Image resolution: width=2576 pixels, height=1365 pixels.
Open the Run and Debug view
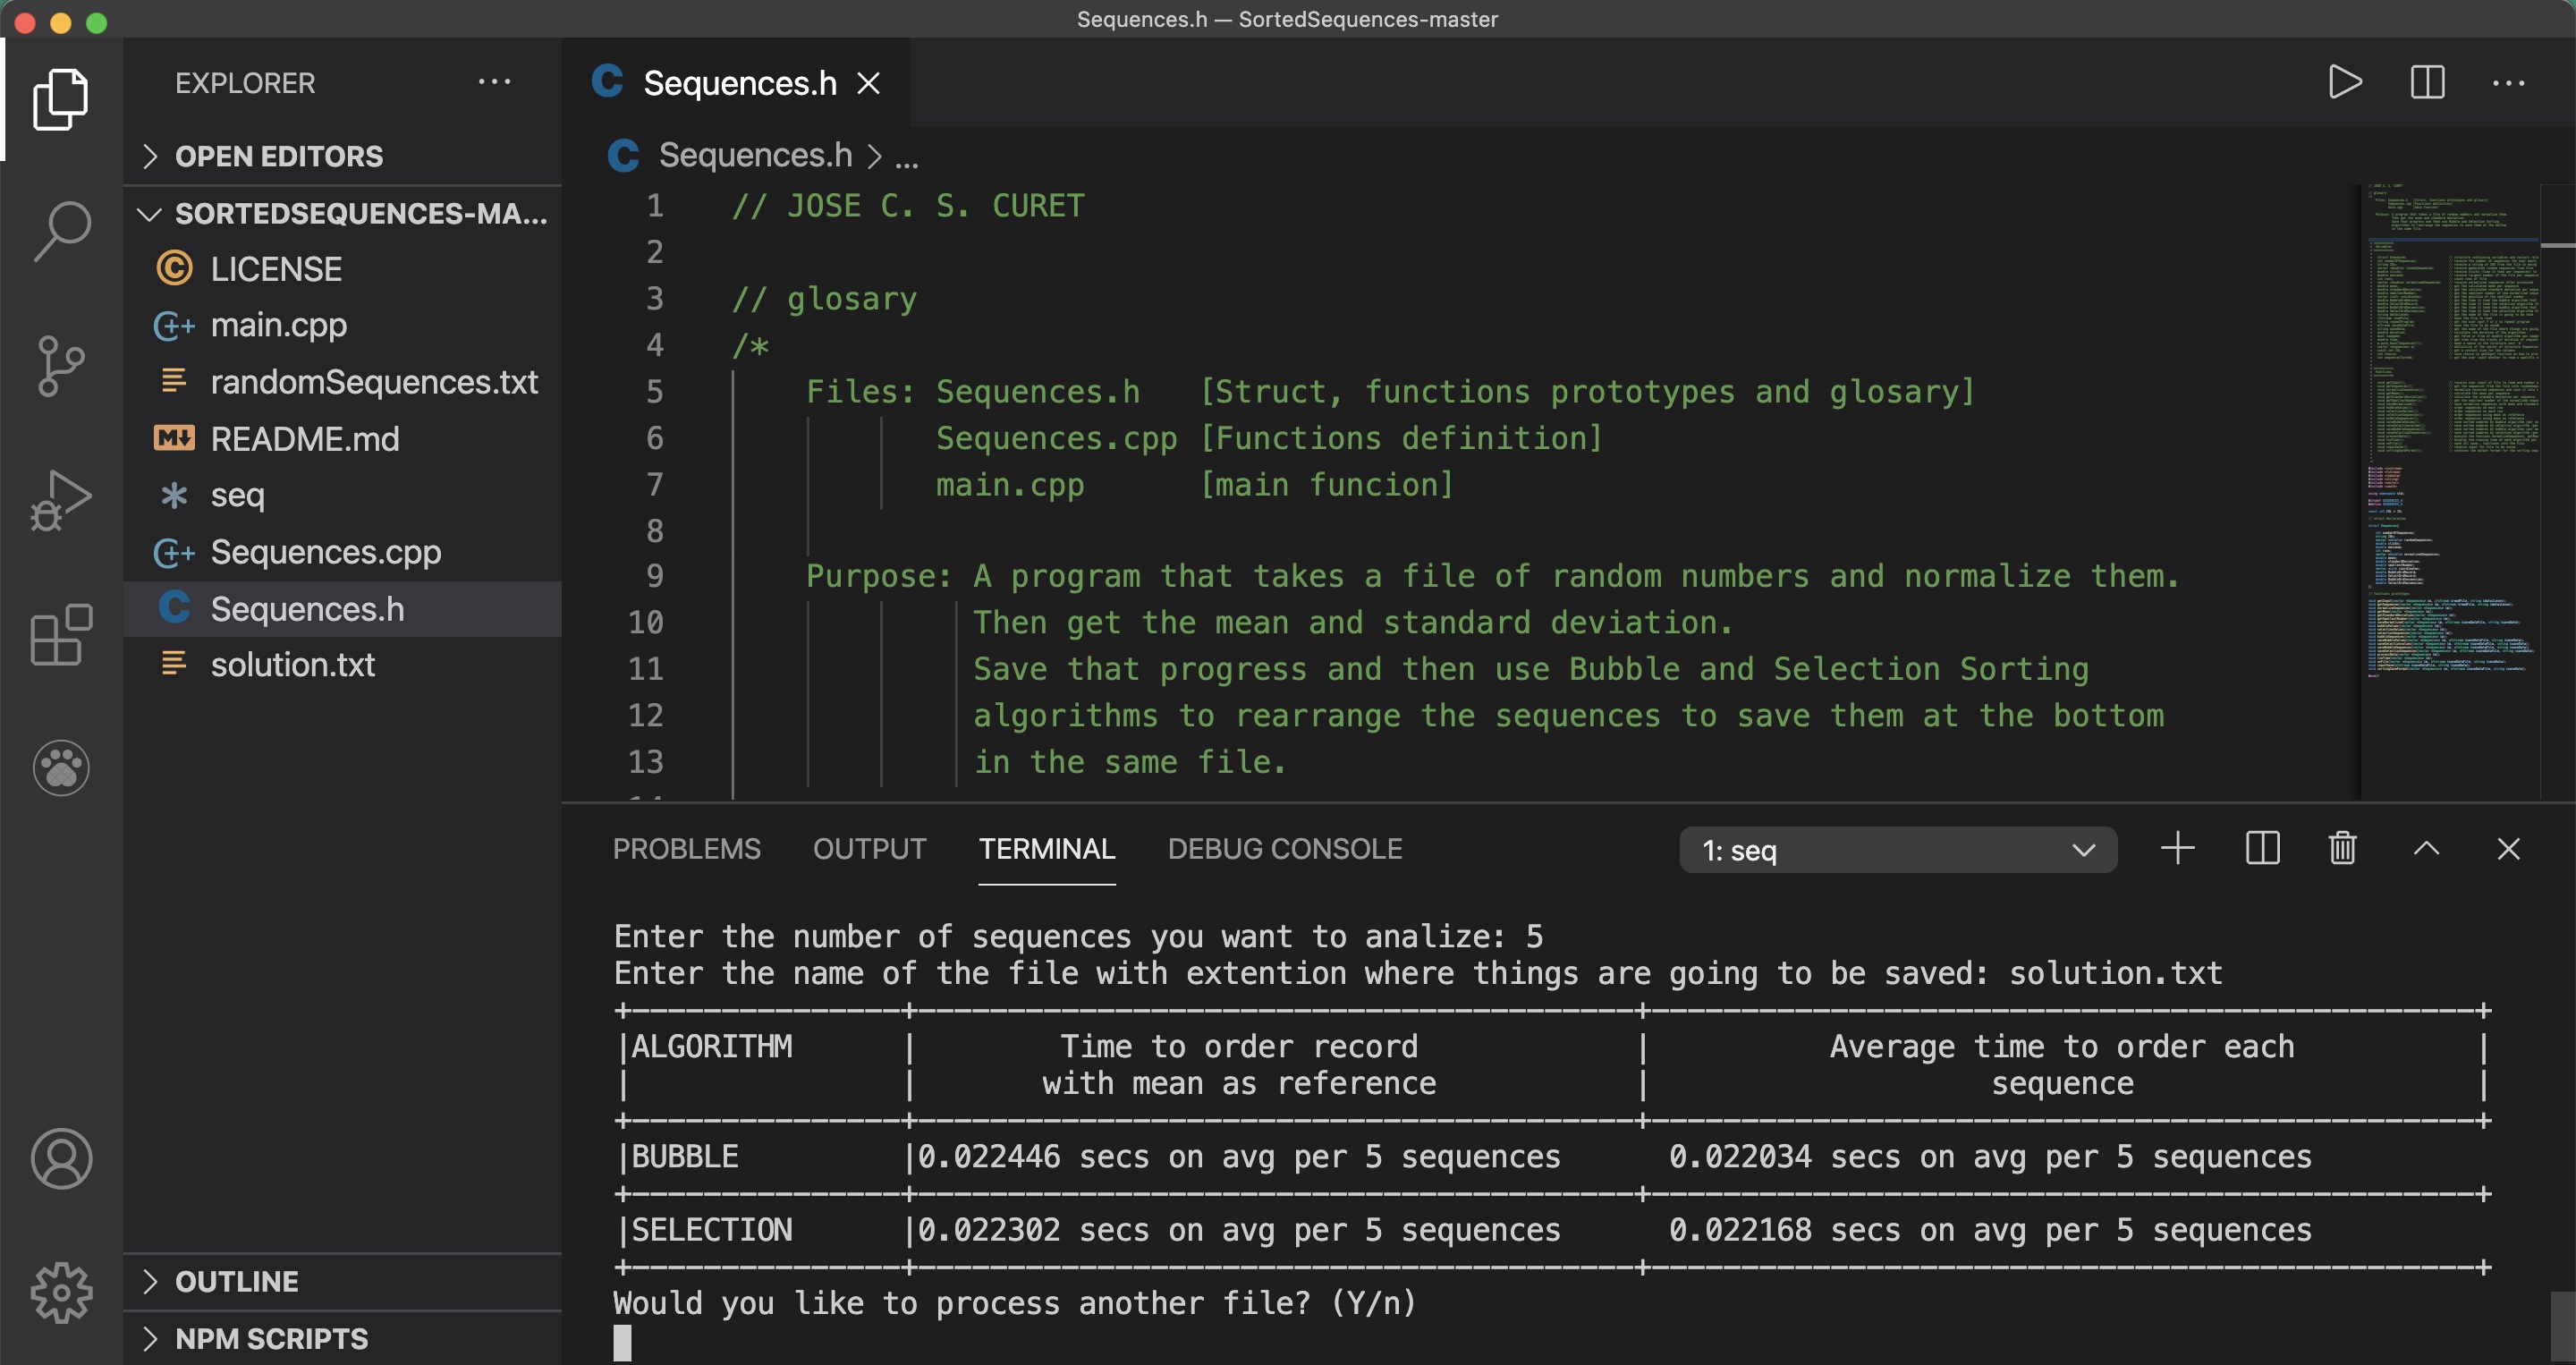[61, 498]
